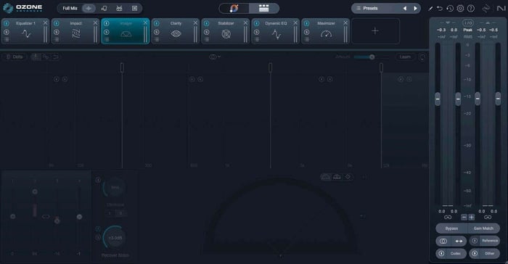This screenshot has width=508, height=264.
Task: Click the stereo mono sum icon
Action: 443,241
